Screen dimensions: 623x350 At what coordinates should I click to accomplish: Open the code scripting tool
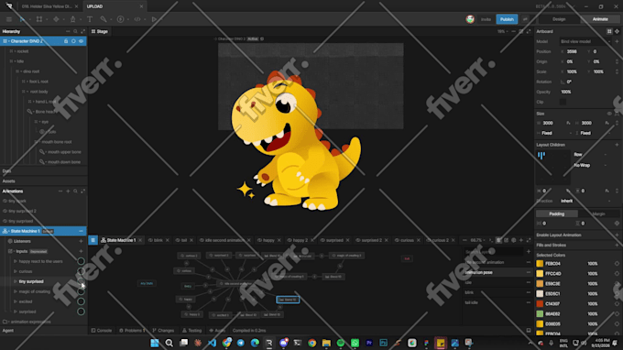137,19
